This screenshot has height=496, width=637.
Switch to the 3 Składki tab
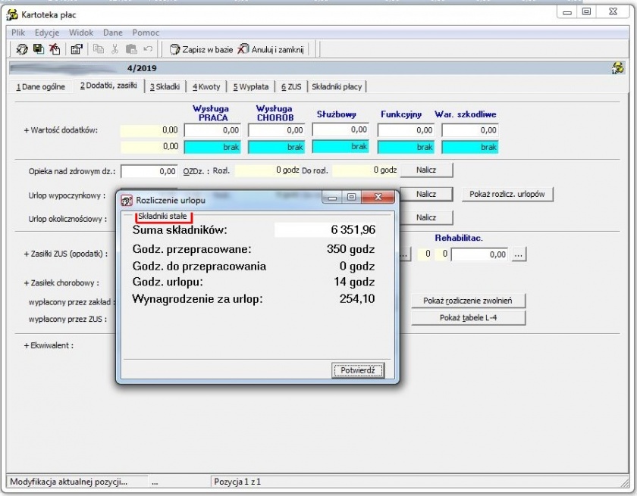coord(165,86)
